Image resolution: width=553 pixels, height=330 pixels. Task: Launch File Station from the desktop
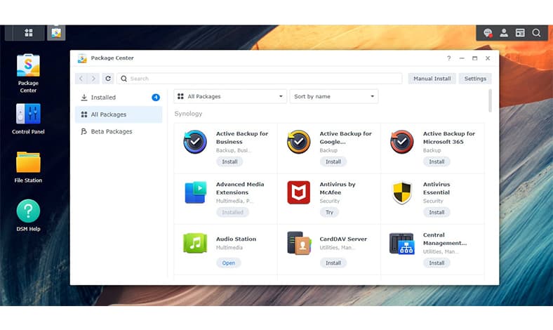[28, 167]
